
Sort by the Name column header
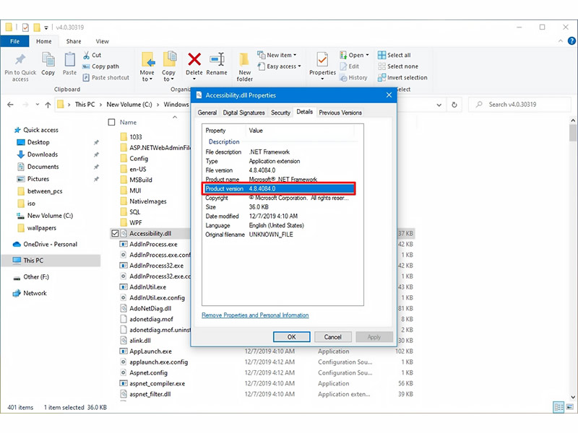pos(128,122)
